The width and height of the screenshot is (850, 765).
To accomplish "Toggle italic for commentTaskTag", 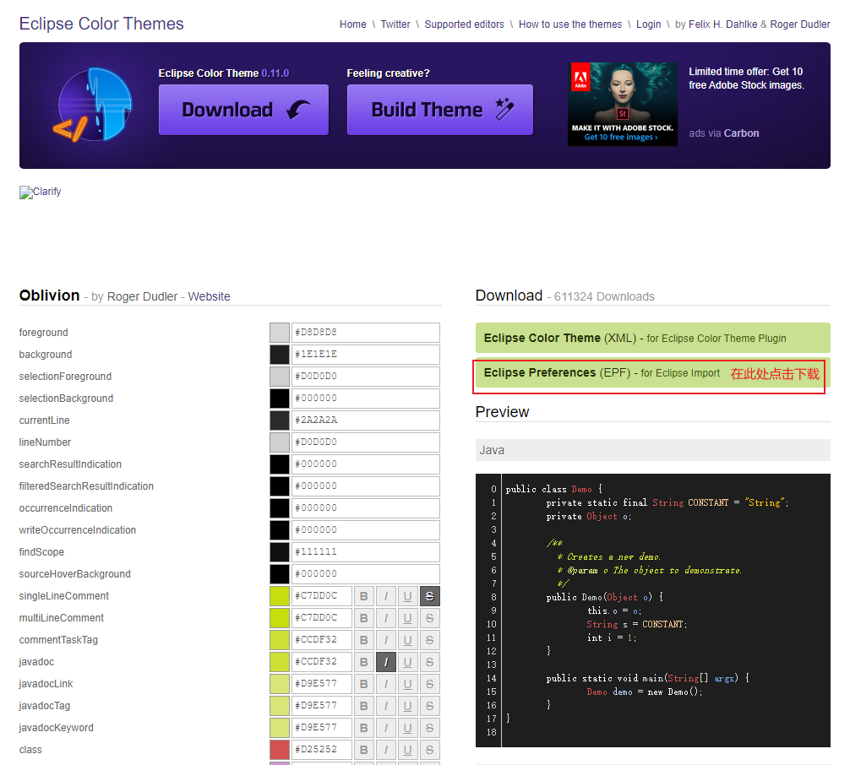I will (386, 640).
